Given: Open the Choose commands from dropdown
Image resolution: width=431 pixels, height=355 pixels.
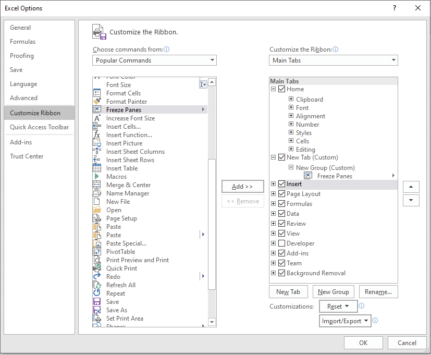Looking at the screenshot, I should (x=155, y=60).
